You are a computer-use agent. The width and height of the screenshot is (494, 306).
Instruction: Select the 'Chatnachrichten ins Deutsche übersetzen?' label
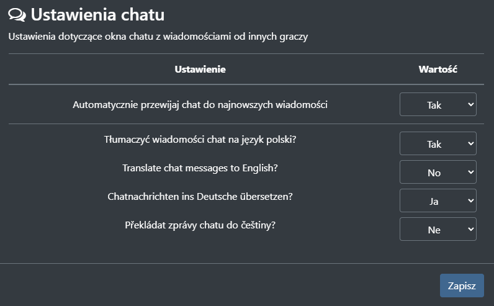(x=200, y=196)
